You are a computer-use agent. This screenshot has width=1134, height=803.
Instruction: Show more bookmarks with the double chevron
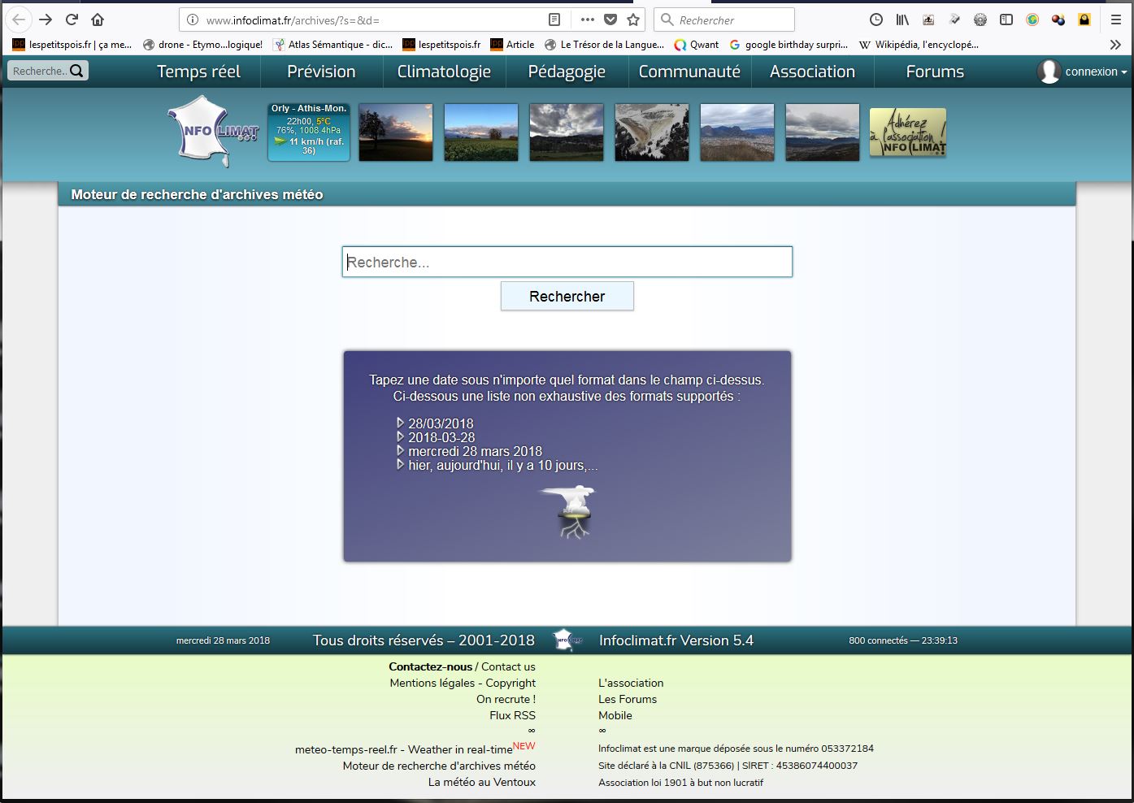click(1115, 45)
